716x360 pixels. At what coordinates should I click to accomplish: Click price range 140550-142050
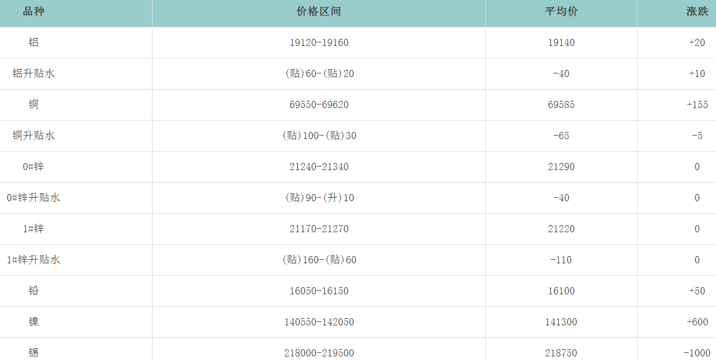click(319, 322)
